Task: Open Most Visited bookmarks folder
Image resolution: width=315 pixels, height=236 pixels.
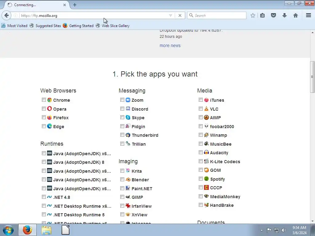Action: coord(14,26)
